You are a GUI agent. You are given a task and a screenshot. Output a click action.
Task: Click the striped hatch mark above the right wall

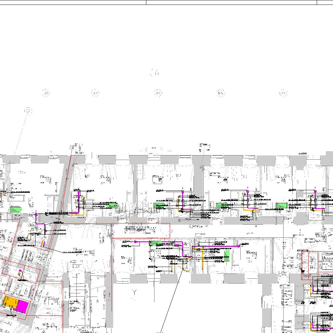click(303, 153)
